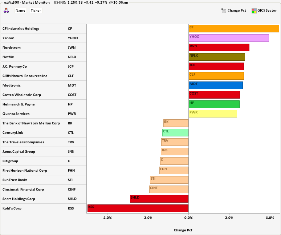Open the GICS Sector color label
Image resolution: width=281 pixels, height=235 pixels.
click(267, 11)
